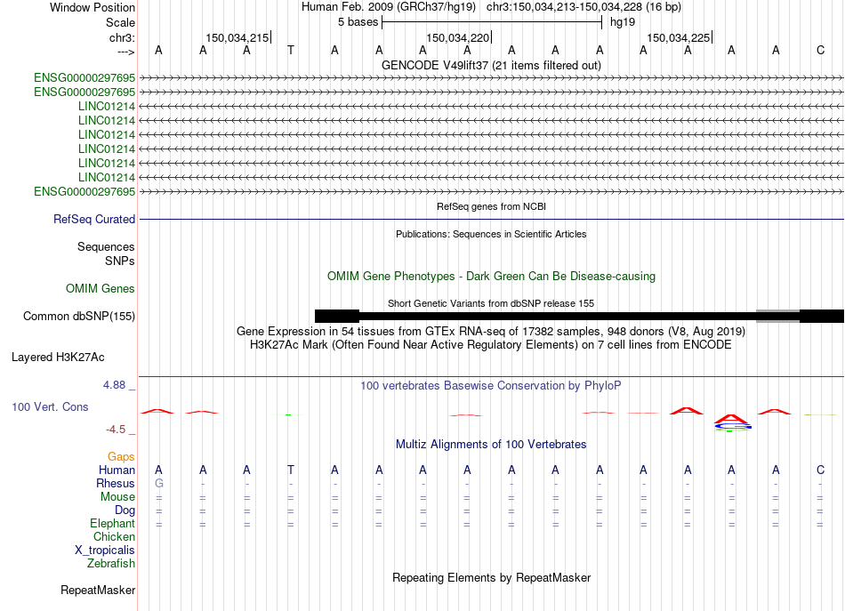This screenshot has width=845, height=611.
Task: Select the bottommost ENSG00000297695 transcript label
Action: pos(84,192)
